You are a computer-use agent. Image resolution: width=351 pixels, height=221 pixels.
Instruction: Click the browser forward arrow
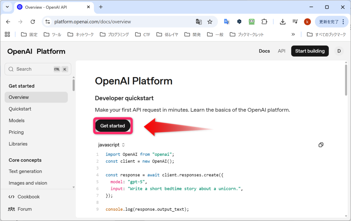pos(20,22)
